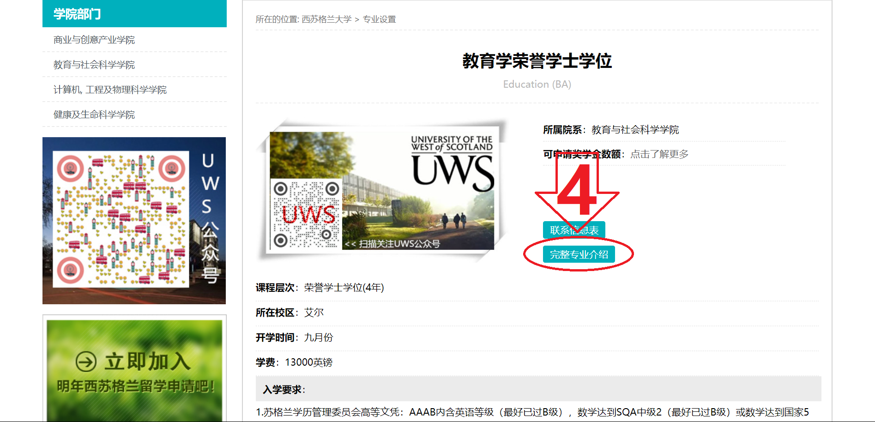Image resolution: width=875 pixels, height=422 pixels.
Task: Select 教育与社会科学学院 in the sidebar menu
Action: pyautogui.click(x=94, y=65)
